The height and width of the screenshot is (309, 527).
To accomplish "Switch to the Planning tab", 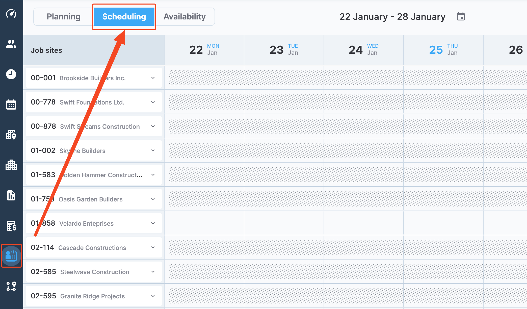I will (x=64, y=17).
